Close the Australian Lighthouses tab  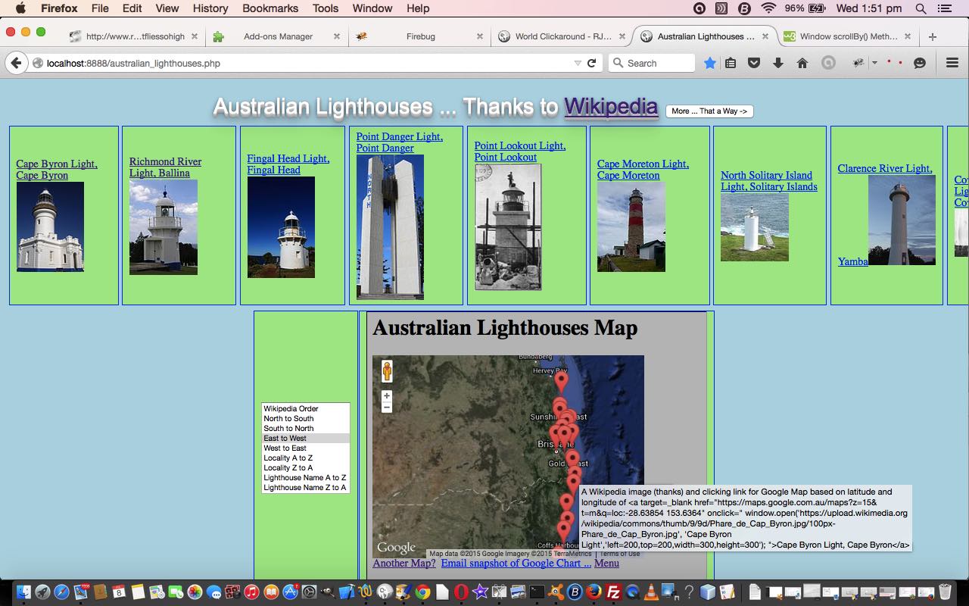coord(765,36)
